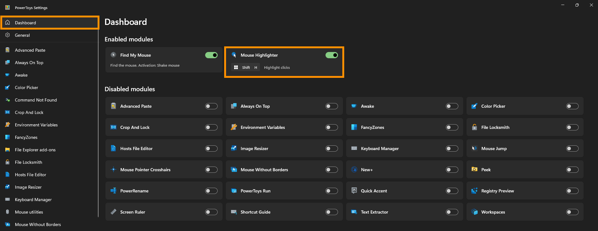598x231 pixels.
Task: Open the Dashboard page in sidebar
Action: click(x=50, y=23)
